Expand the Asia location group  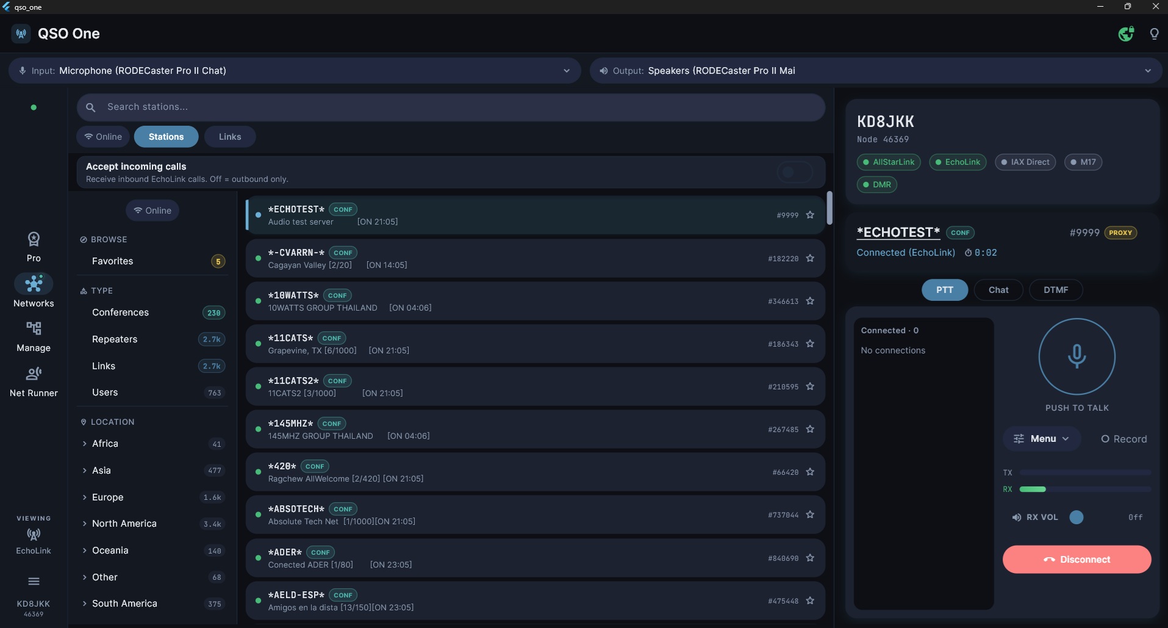point(152,471)
